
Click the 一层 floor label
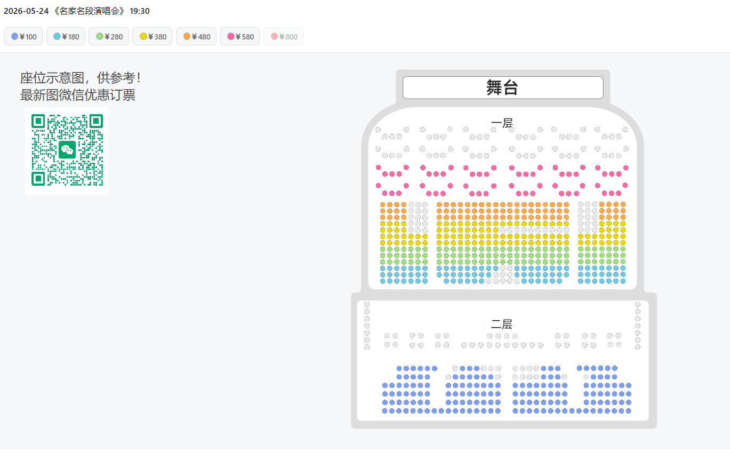click(x=502, y=123)
